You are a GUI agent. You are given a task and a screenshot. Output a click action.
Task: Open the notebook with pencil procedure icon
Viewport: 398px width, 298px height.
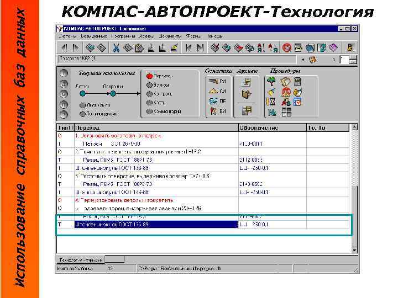point(298,92)
